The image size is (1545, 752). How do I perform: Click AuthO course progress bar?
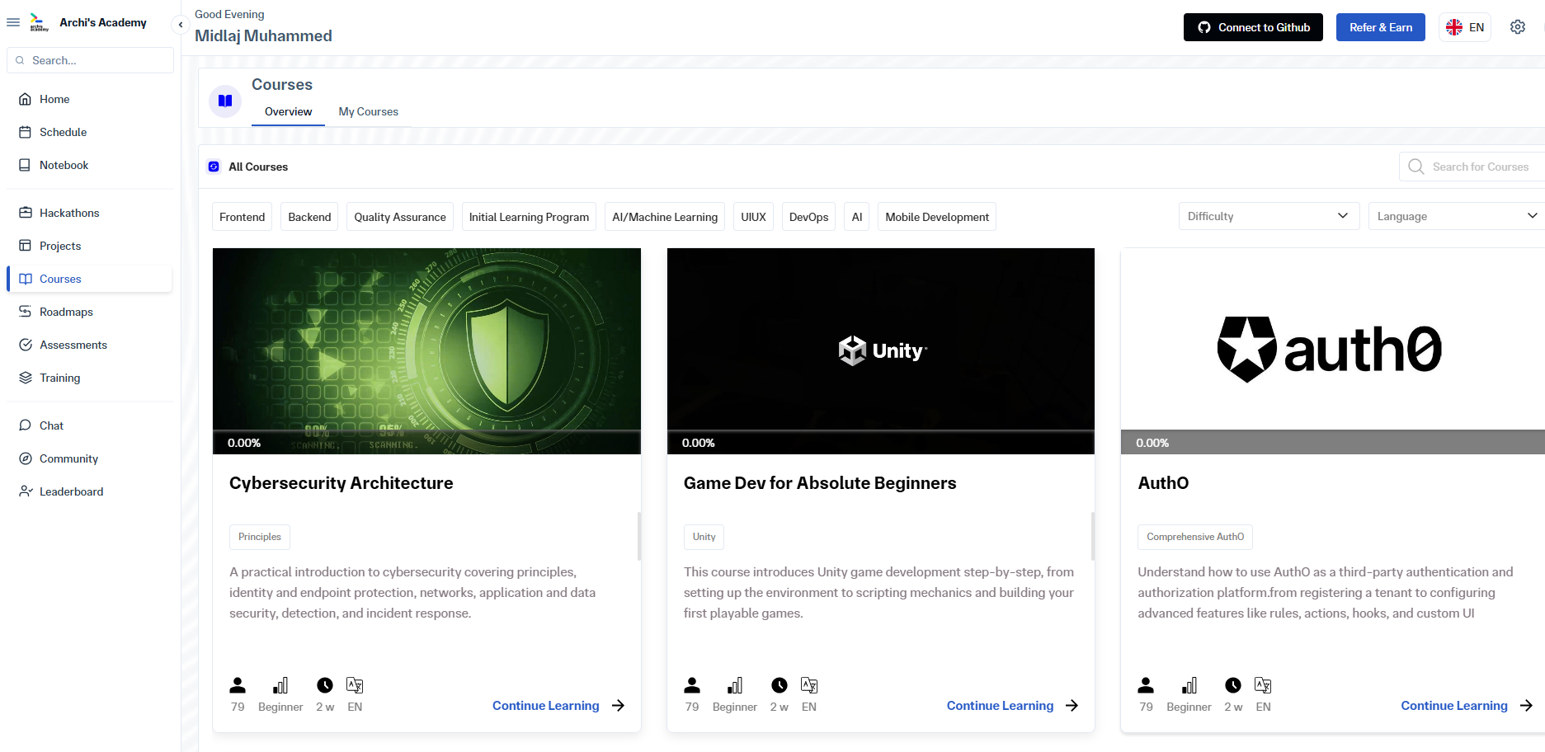click(x=1333, y=443)
